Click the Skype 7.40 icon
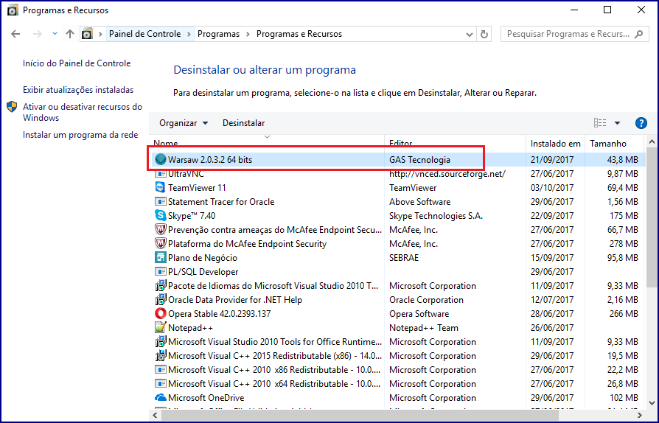The image size is (659, 423). pyautogui.click(x=161, y=215)
